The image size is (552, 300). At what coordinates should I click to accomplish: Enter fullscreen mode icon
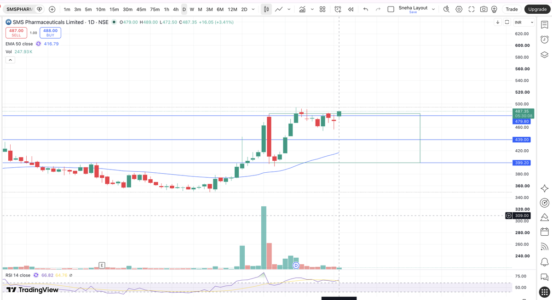471,9
